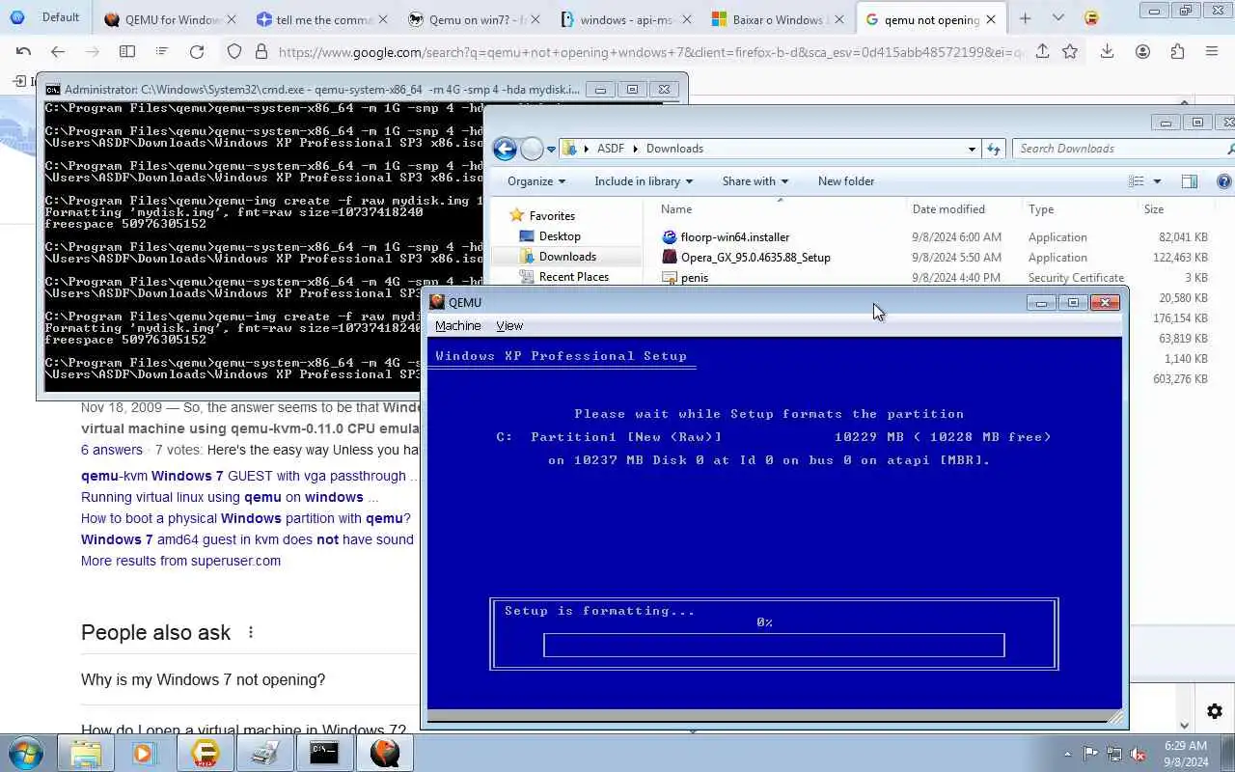Open the Windows Start menu

click(x=25, y=753)
